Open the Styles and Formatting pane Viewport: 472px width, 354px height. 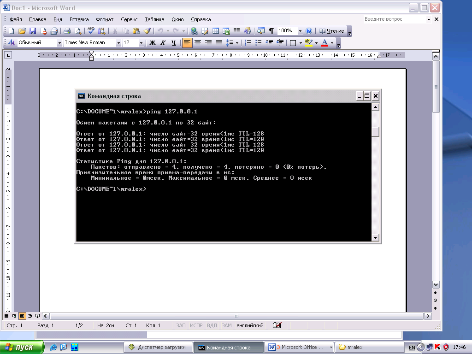click(12, 43)
